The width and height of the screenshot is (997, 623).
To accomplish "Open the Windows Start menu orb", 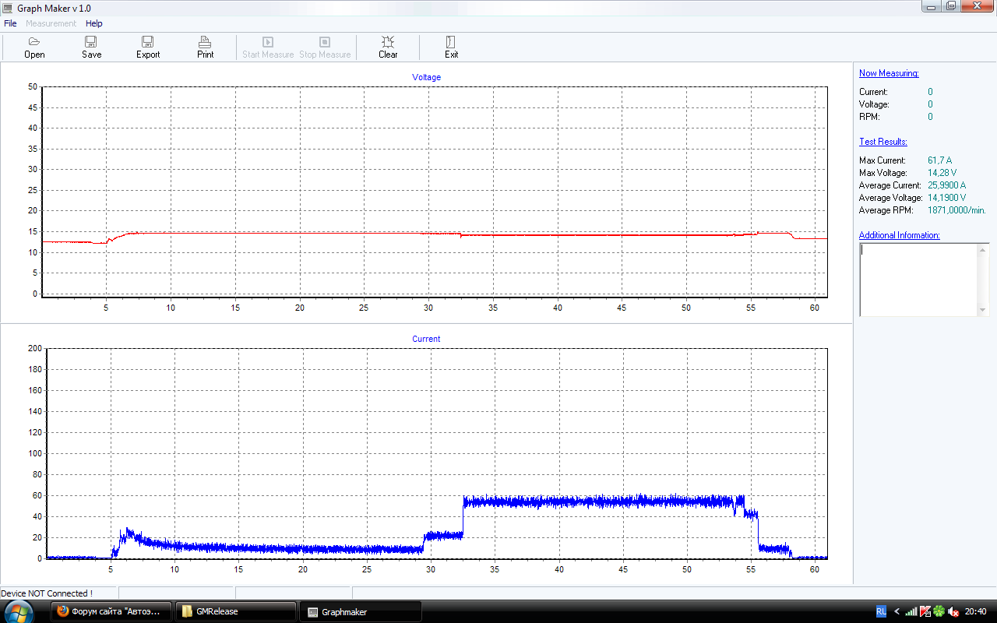I will (x=19, y=611).
